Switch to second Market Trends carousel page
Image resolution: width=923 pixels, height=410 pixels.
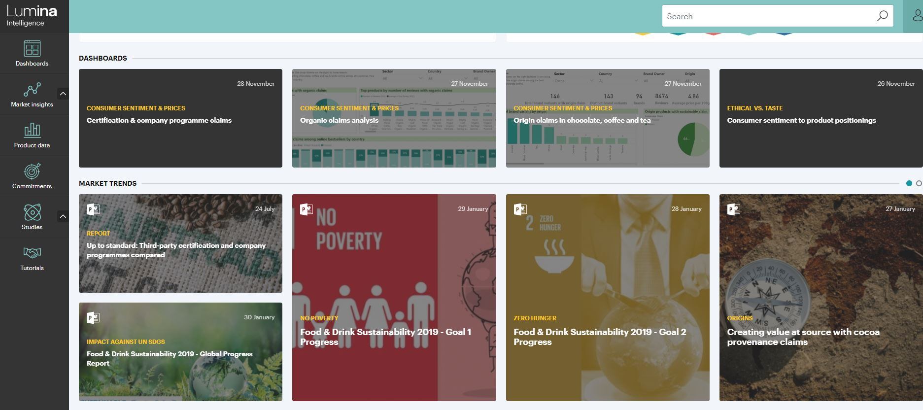click(919, 183)
